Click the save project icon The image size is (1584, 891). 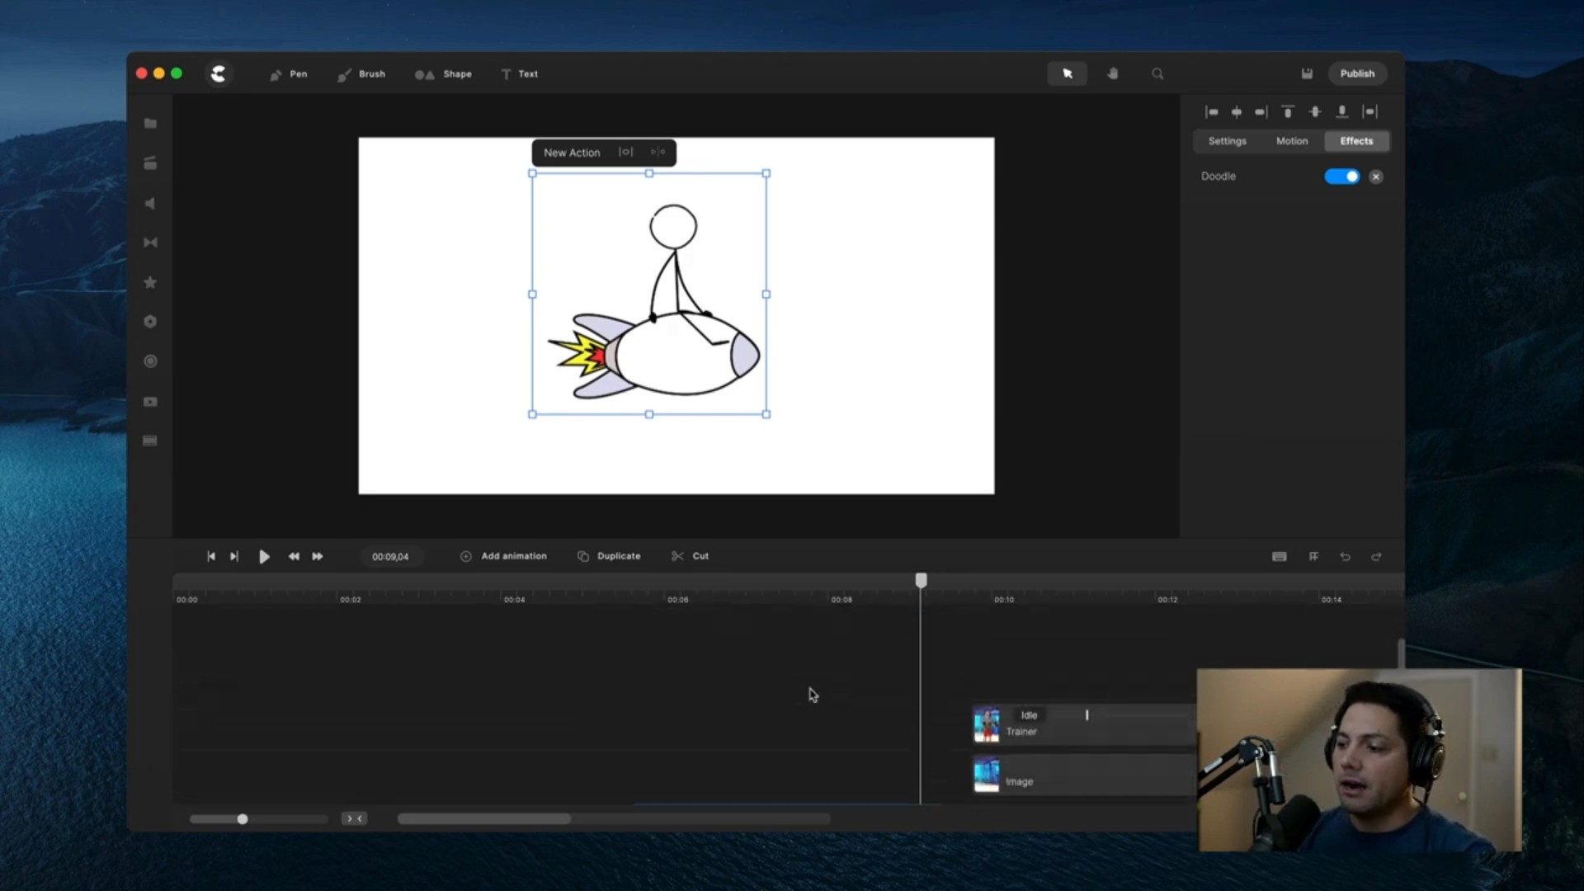1307,74
